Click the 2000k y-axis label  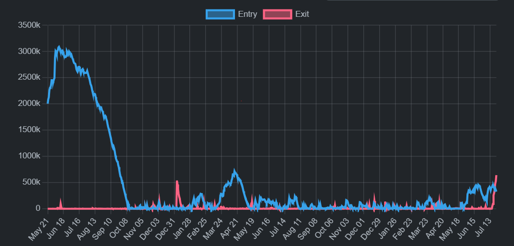pos(29,103)
